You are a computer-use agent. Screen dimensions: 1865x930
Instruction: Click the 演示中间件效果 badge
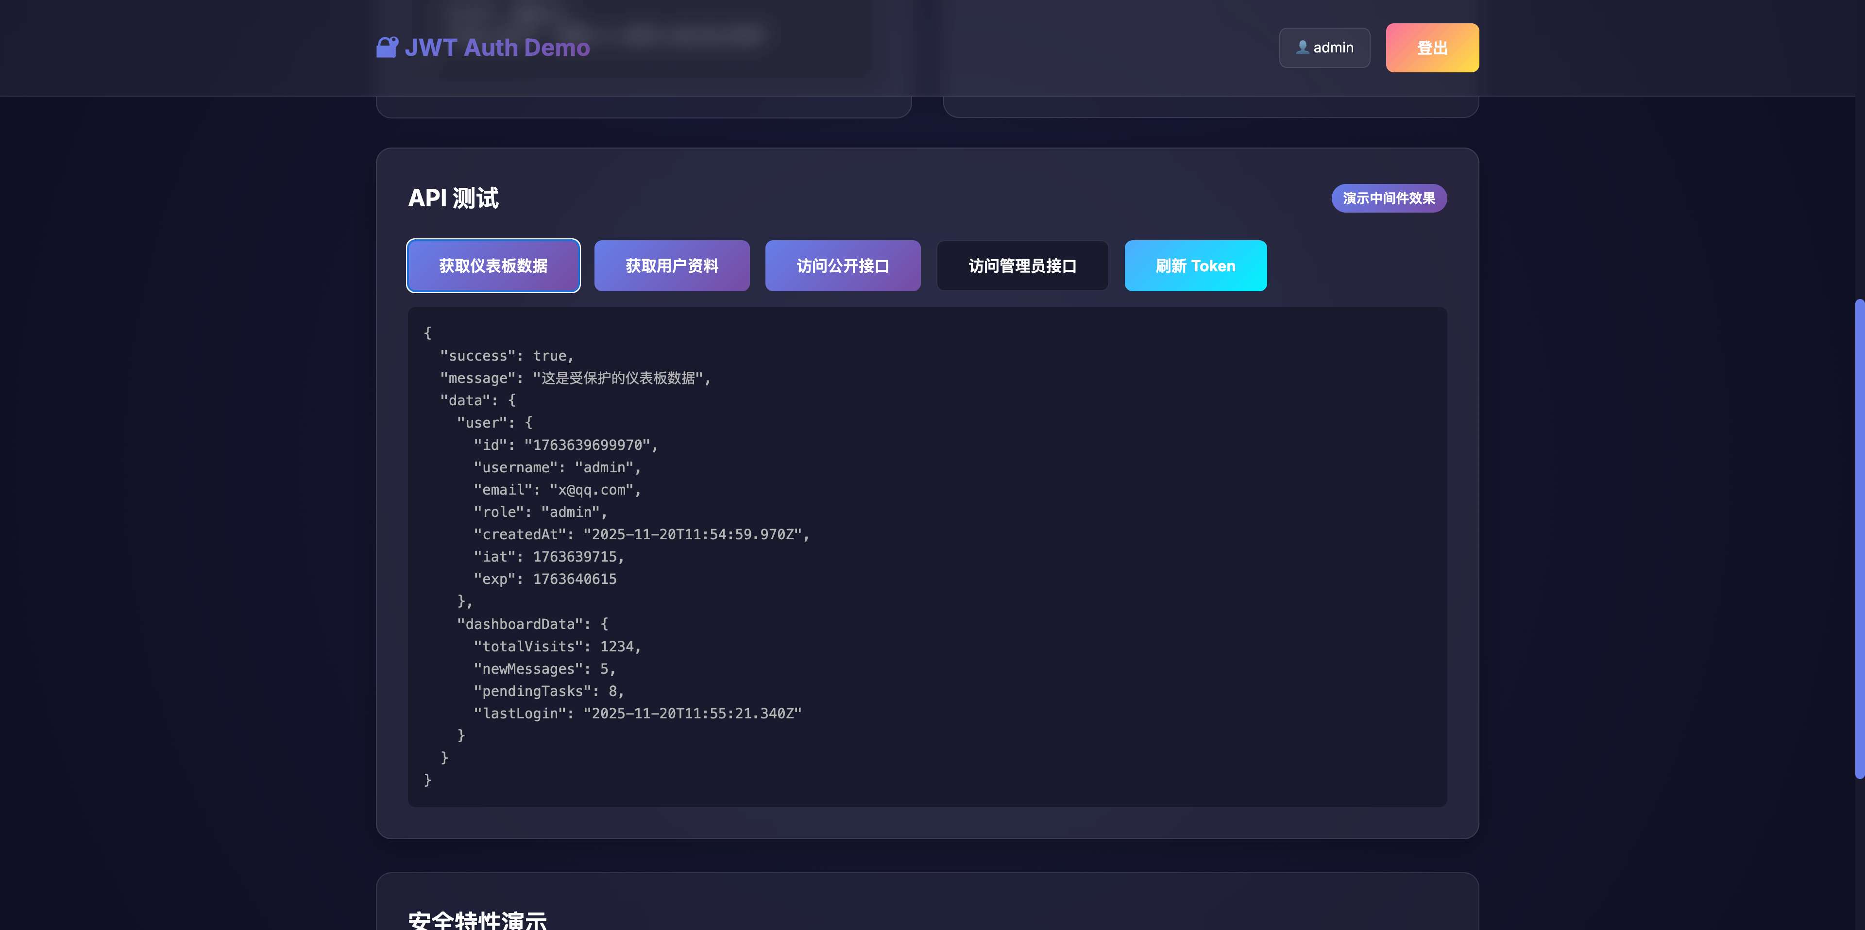click(1388, 199)
